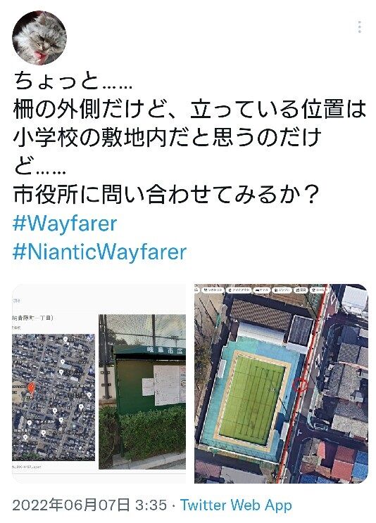The image size is (376, 523).
Task: Click the red circle marker beside the pool
Action: tap(300, 385)
